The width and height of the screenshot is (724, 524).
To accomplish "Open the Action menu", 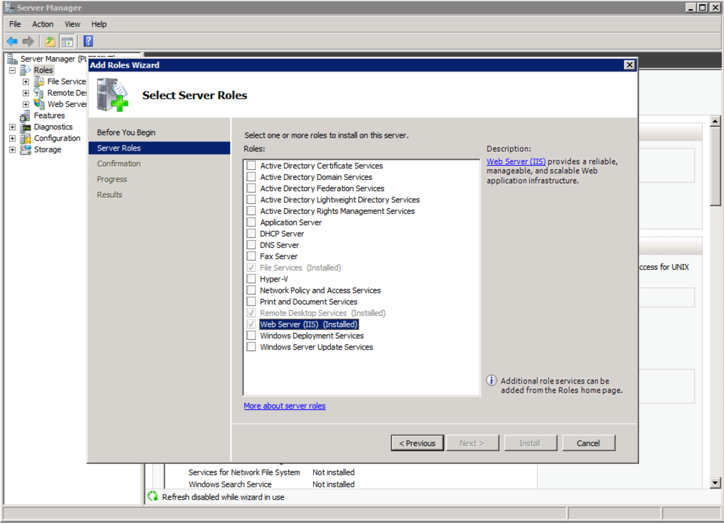I will [x=42, y=24].
